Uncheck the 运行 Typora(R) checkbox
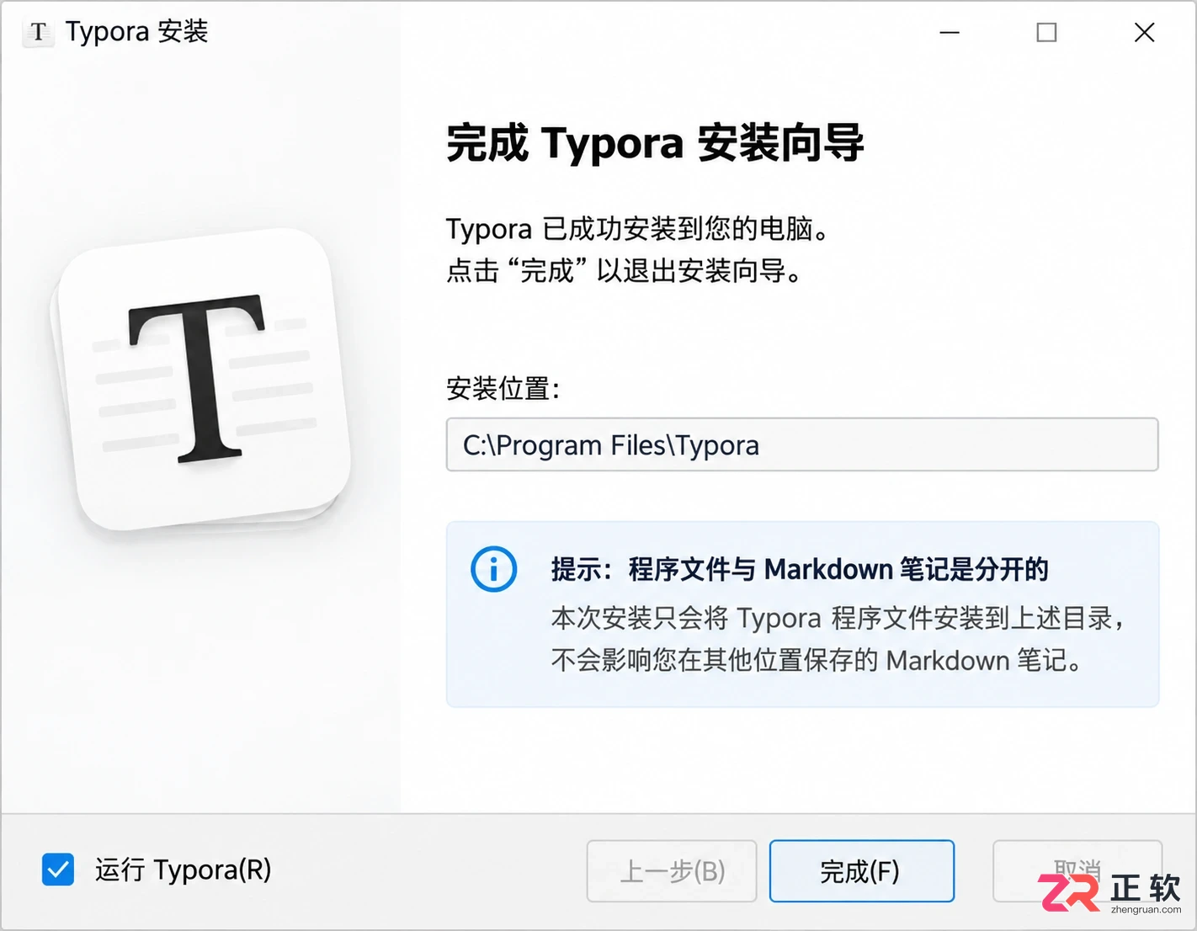Image resolution: width=1197 pixels, height=931 pixels. [58, 870]
